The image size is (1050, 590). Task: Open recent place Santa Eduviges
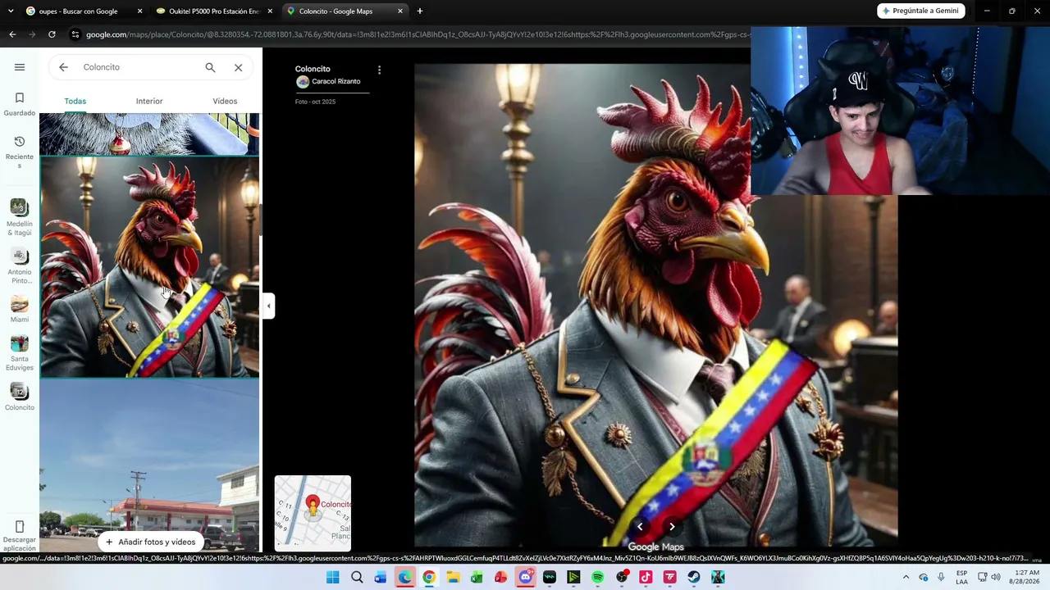pyautogui.click(x=20, y=353)
